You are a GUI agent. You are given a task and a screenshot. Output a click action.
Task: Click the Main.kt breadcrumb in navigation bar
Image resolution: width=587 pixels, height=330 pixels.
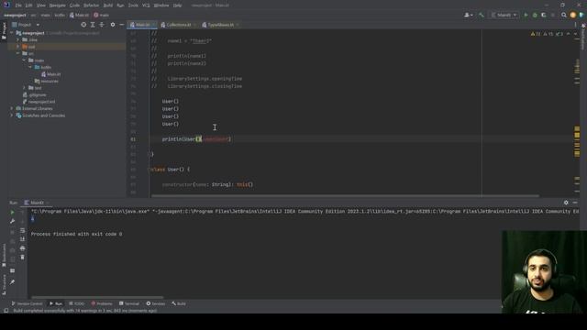click(79, 15)
